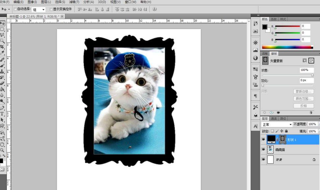Select the Magic Wand tool
Viewport: 320px width, 190px height.
click(x=2, y=41)
